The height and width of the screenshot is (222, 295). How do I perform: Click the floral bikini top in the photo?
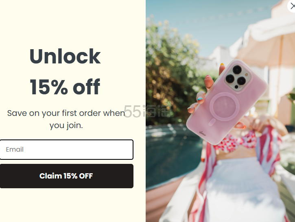point(235,141)
